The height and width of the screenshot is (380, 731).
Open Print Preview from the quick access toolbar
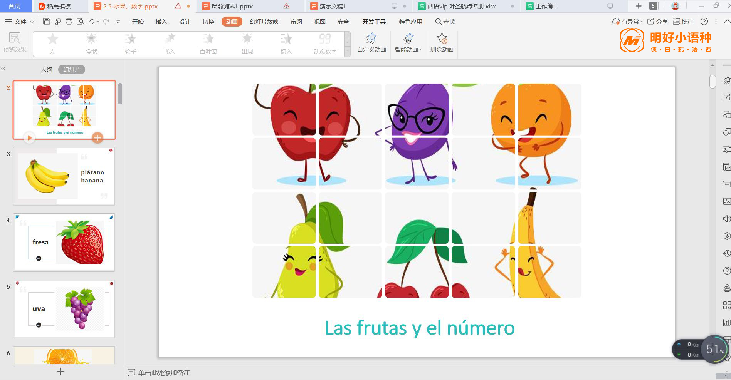point(80,22)
